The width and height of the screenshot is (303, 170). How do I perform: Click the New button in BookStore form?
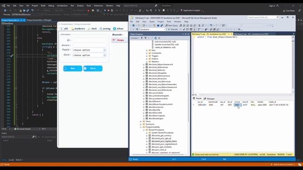point(72,68)
